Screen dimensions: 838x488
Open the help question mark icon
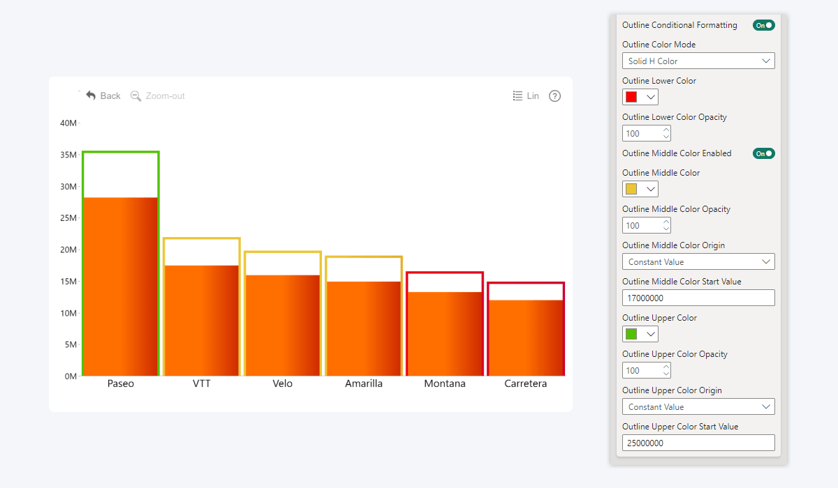[x=554, y=96]
